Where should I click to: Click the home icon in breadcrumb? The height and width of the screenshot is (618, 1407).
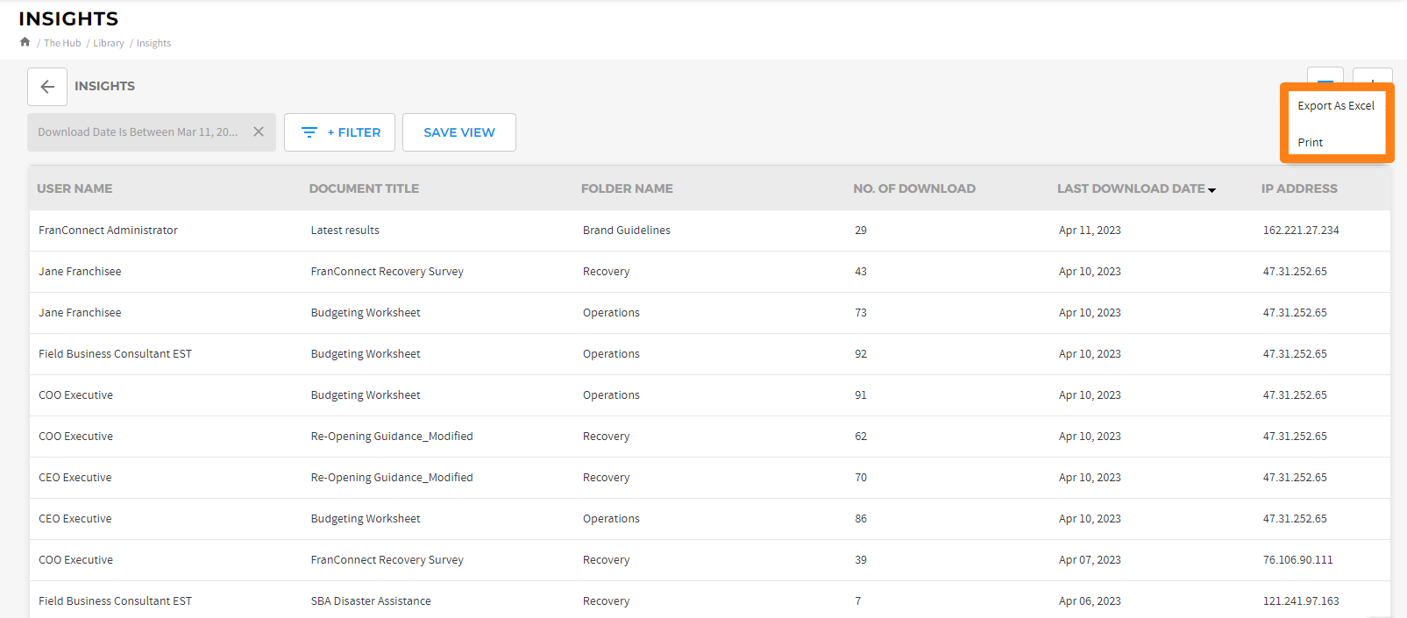point(25,42)
